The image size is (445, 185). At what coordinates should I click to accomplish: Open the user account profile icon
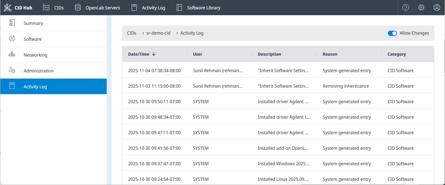[x=437, y=7]
